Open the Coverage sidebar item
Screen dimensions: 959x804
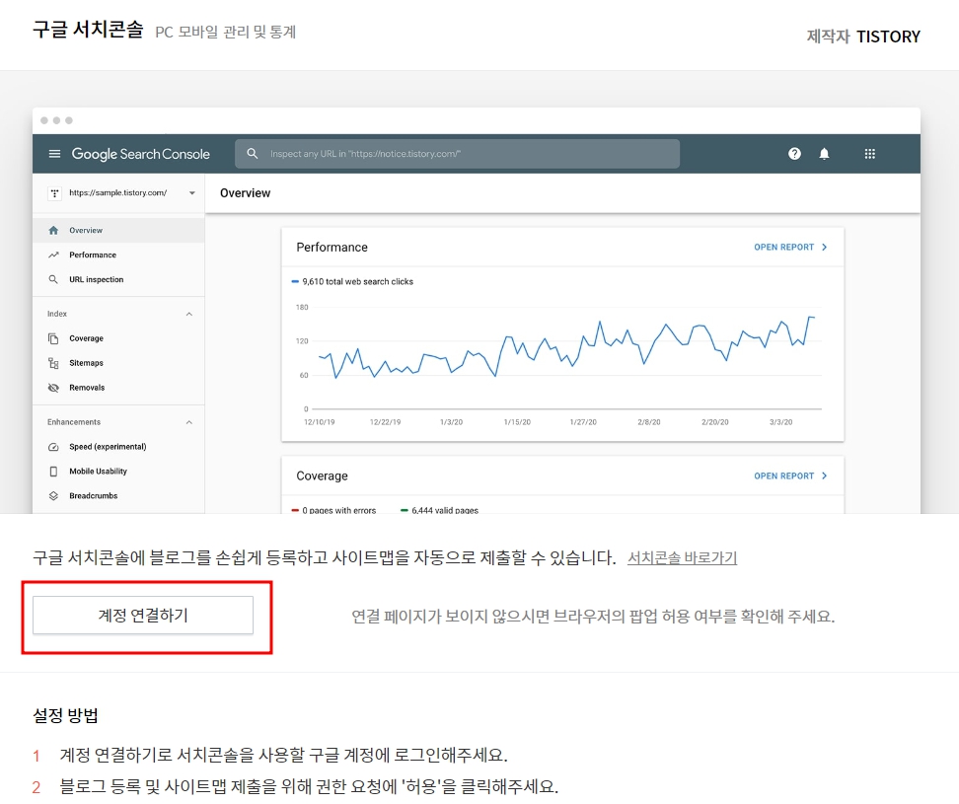[x=118, y=338]
